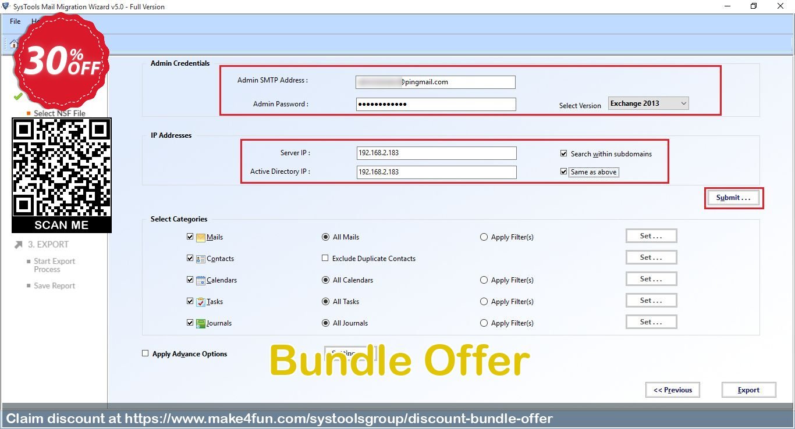This screenshot has height=429, width=795.
Task: Click the IP Addresses group label
Action: point(171,135)
